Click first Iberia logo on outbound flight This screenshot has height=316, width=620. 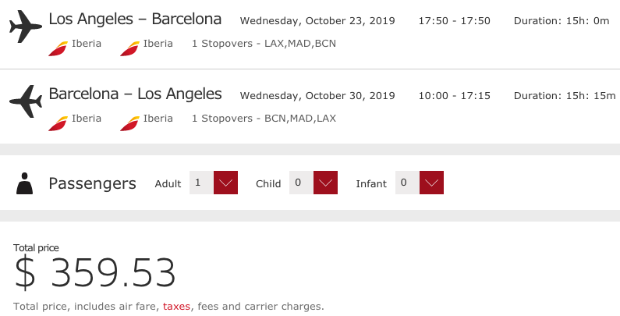(x=58, y=48)
